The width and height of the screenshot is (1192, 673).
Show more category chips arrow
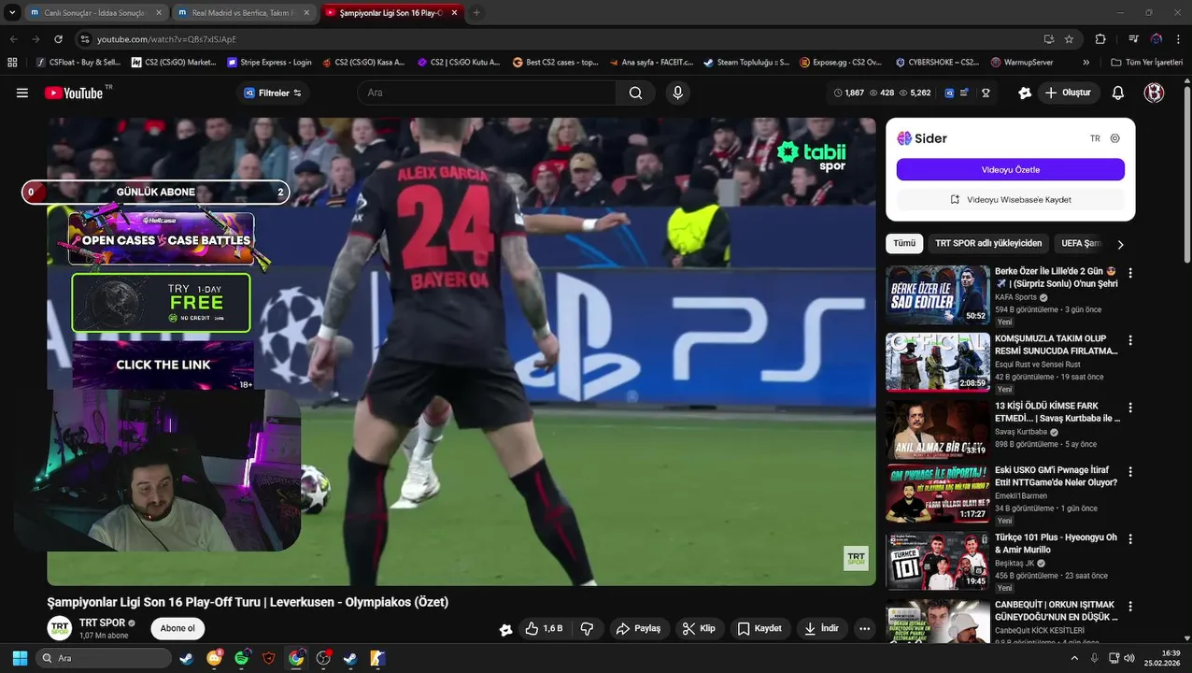tap(1120, 244)
